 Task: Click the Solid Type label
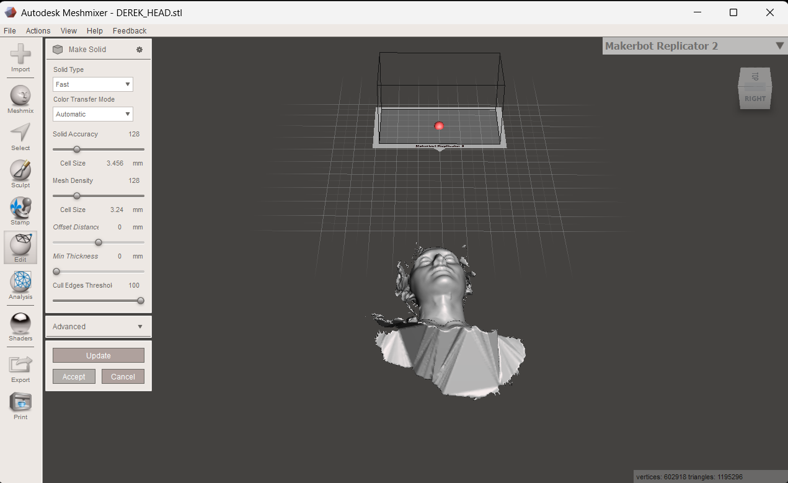click(x=68, y=69)
